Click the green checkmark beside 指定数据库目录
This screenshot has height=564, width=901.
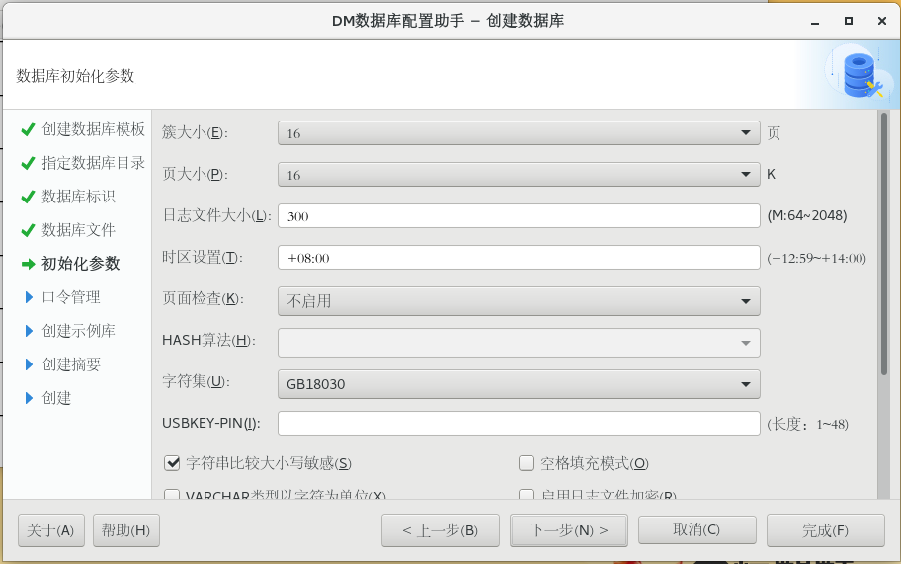(x=28, y=164)
